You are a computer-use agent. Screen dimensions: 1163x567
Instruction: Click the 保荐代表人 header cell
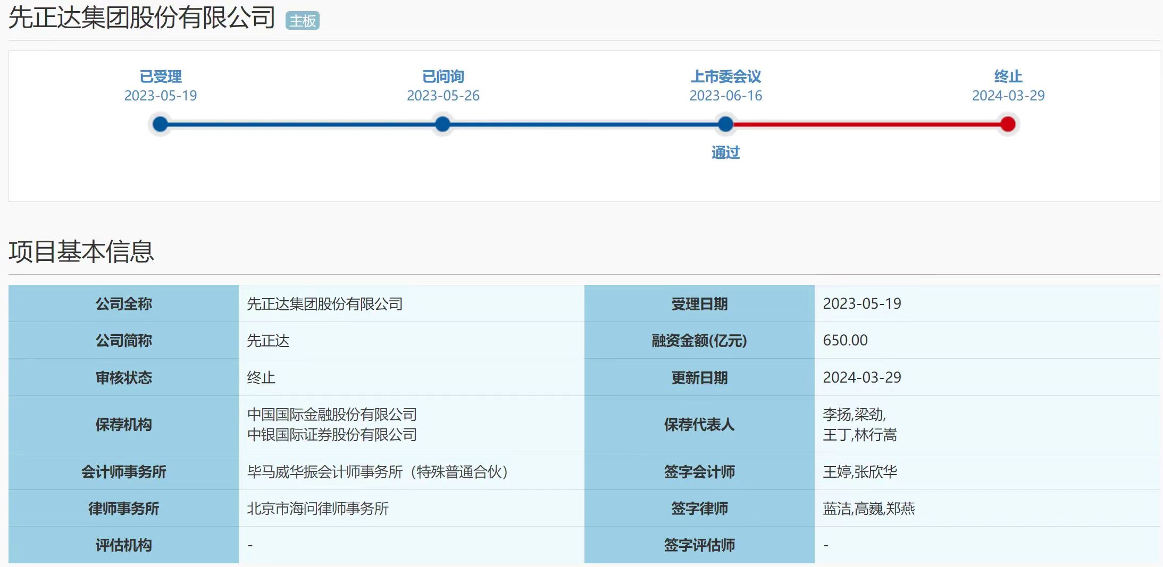pyautogui.click(x=699, y=424)
